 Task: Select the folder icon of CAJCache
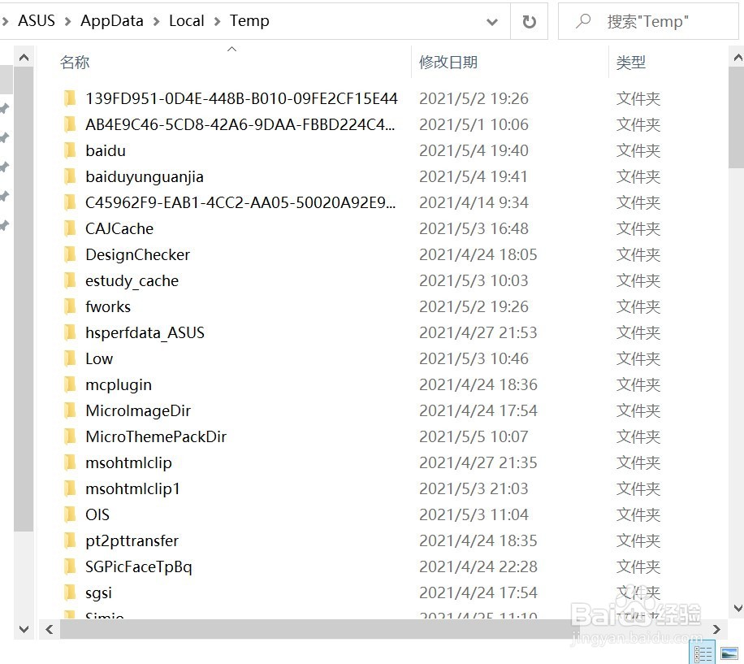click(70, 228)
